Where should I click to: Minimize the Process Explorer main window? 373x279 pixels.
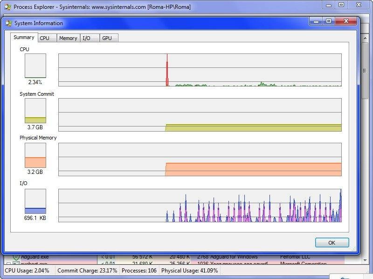click(x=329, y=5)
